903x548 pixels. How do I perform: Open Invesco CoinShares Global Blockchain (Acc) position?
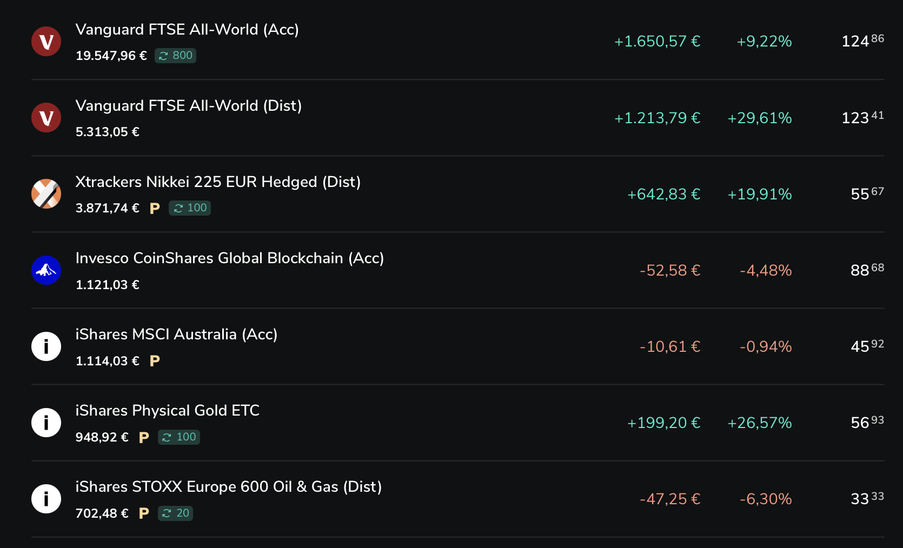[x=230, y=258]
